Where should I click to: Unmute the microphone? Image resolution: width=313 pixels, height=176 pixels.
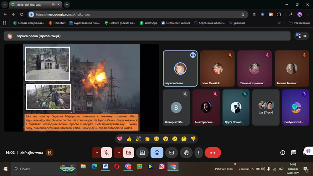tap(106, 153)
